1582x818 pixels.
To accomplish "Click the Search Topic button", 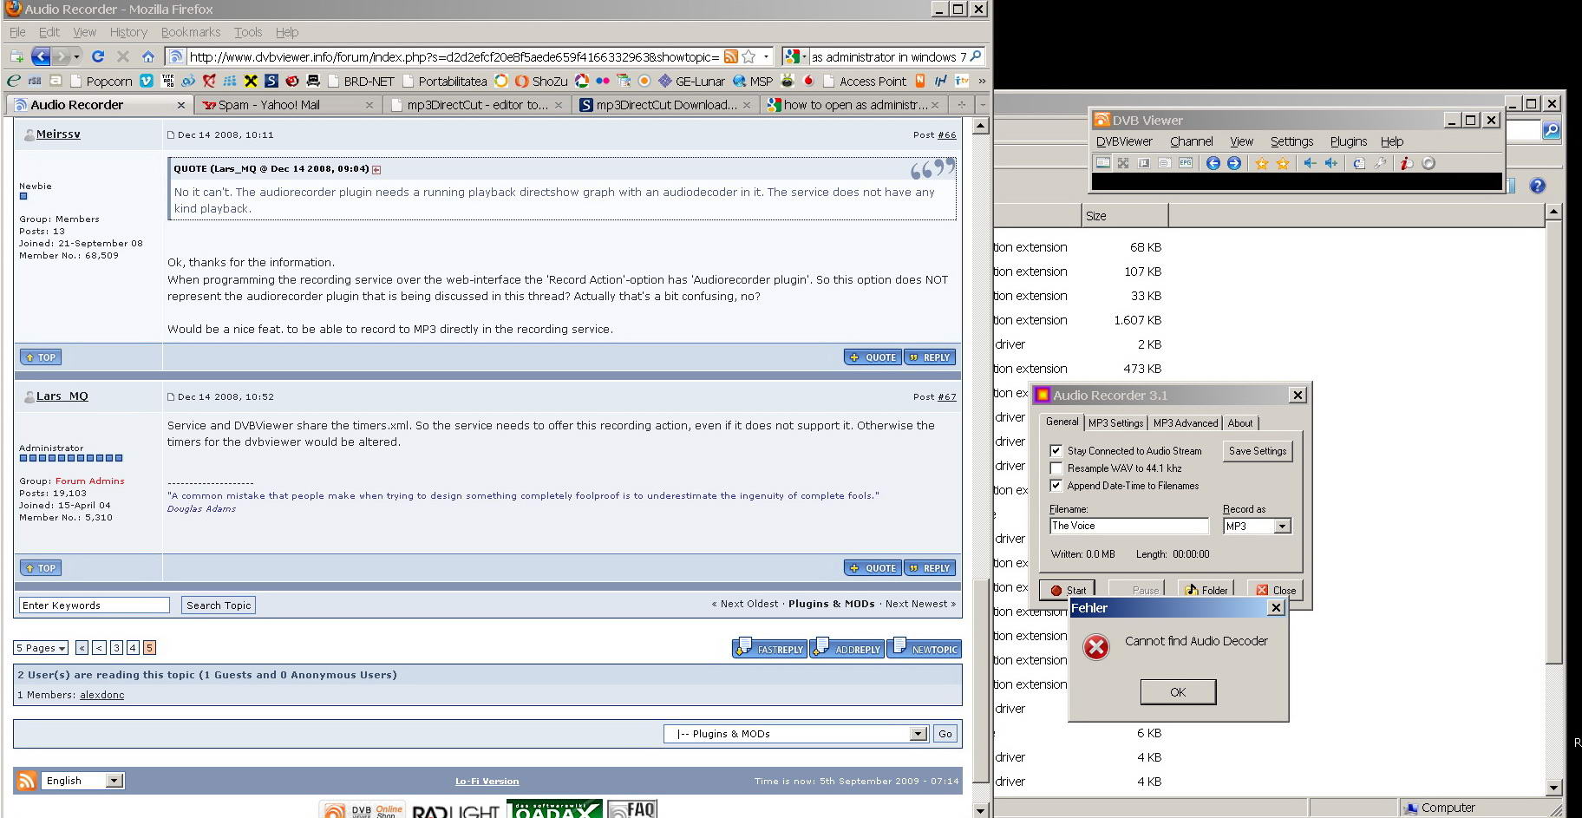I will pos(219,605).
